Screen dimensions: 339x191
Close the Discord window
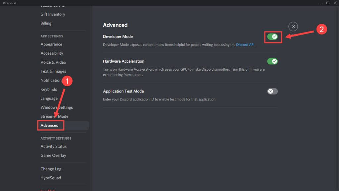tap(335, 3)
